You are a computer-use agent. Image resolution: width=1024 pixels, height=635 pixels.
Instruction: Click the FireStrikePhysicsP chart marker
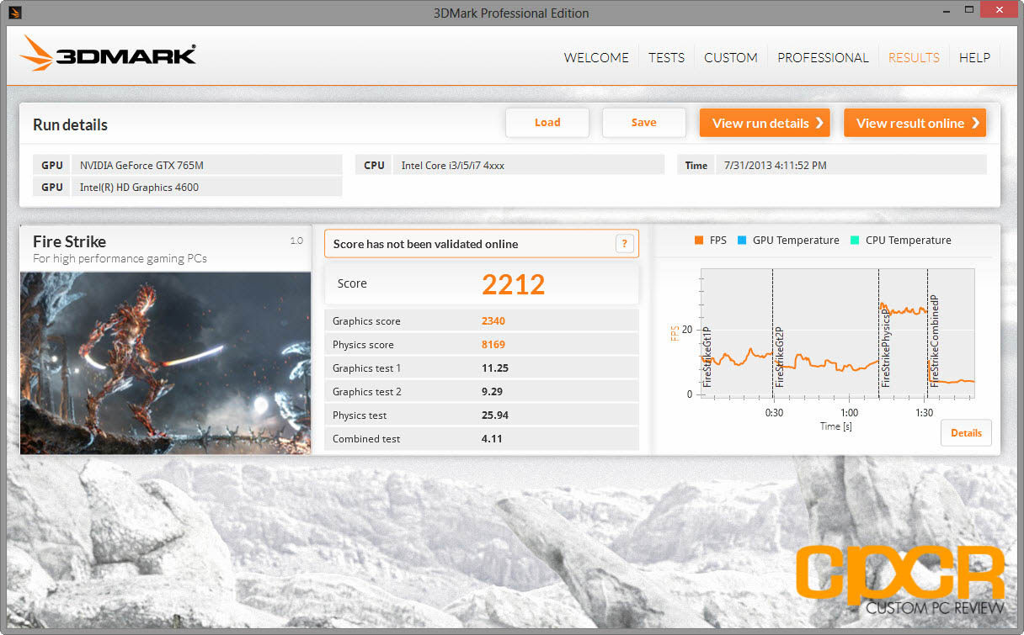pyautogui.click(x=885, y=347)
